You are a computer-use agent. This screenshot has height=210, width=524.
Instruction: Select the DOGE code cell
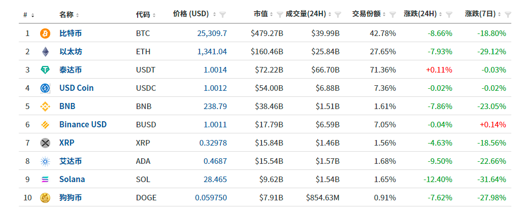[146, 198]
